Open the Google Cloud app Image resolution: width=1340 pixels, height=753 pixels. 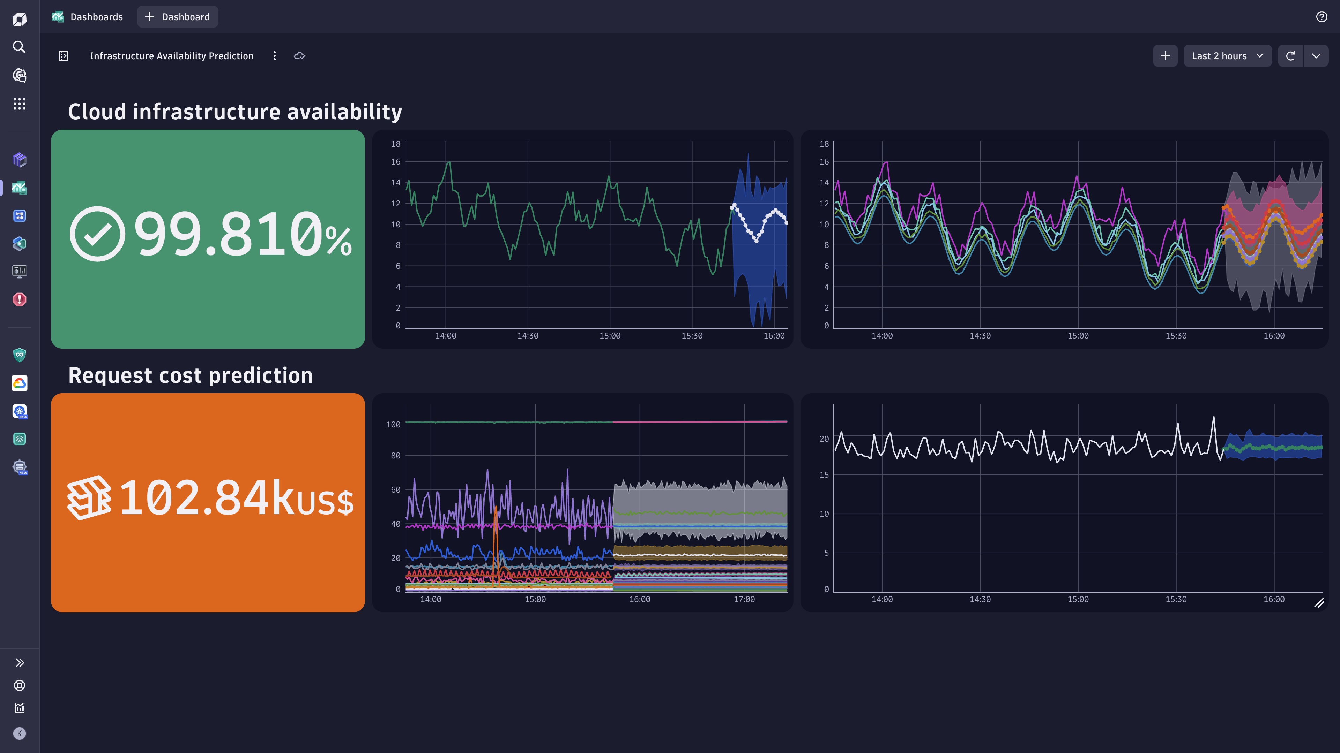[x=19, y=383]
